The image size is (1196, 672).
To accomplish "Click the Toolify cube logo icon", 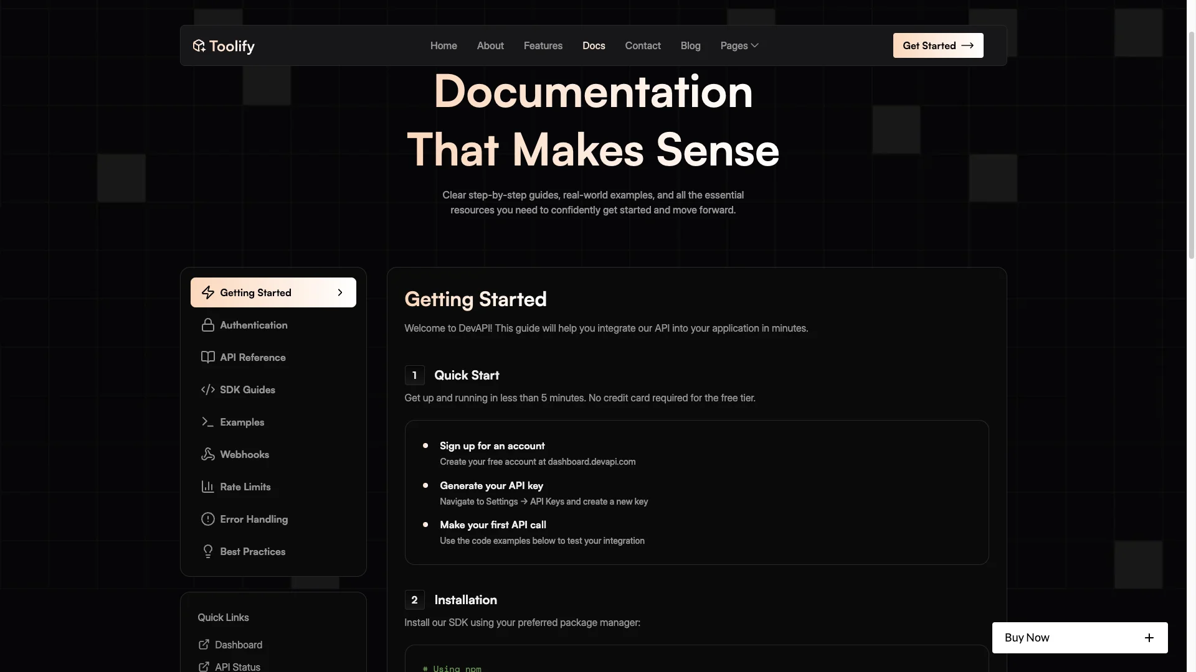I will 199,46.
